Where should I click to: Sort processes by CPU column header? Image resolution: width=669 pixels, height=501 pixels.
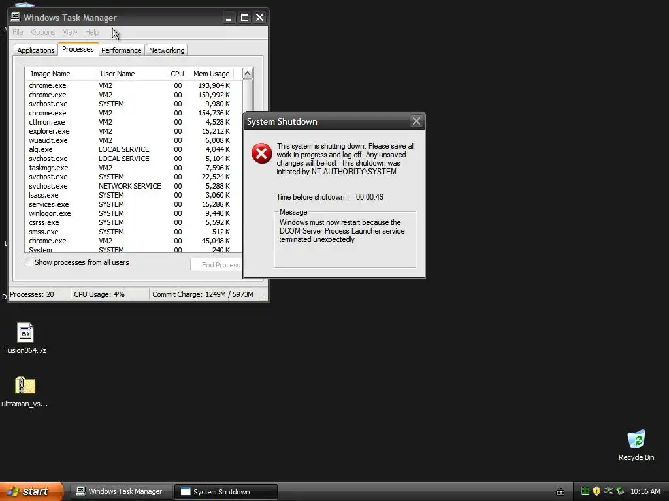(176, 74)
